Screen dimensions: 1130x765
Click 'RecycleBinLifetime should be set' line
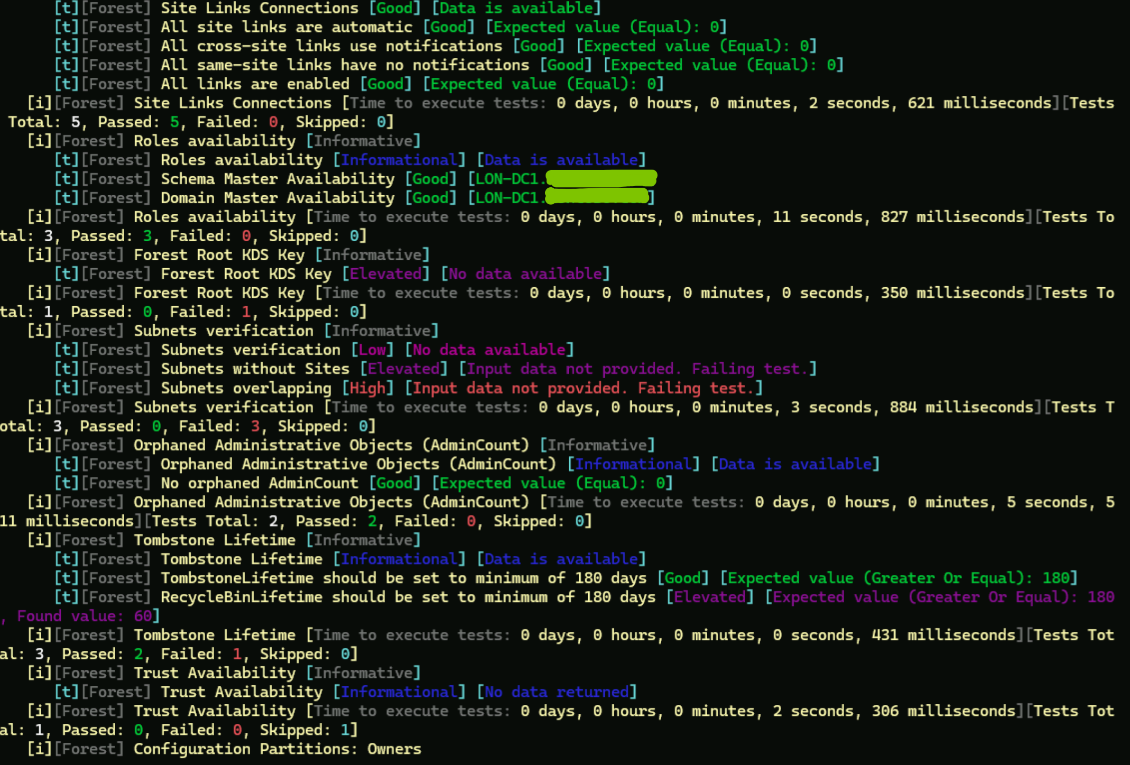pyautogui.click(x=409, y=597)
